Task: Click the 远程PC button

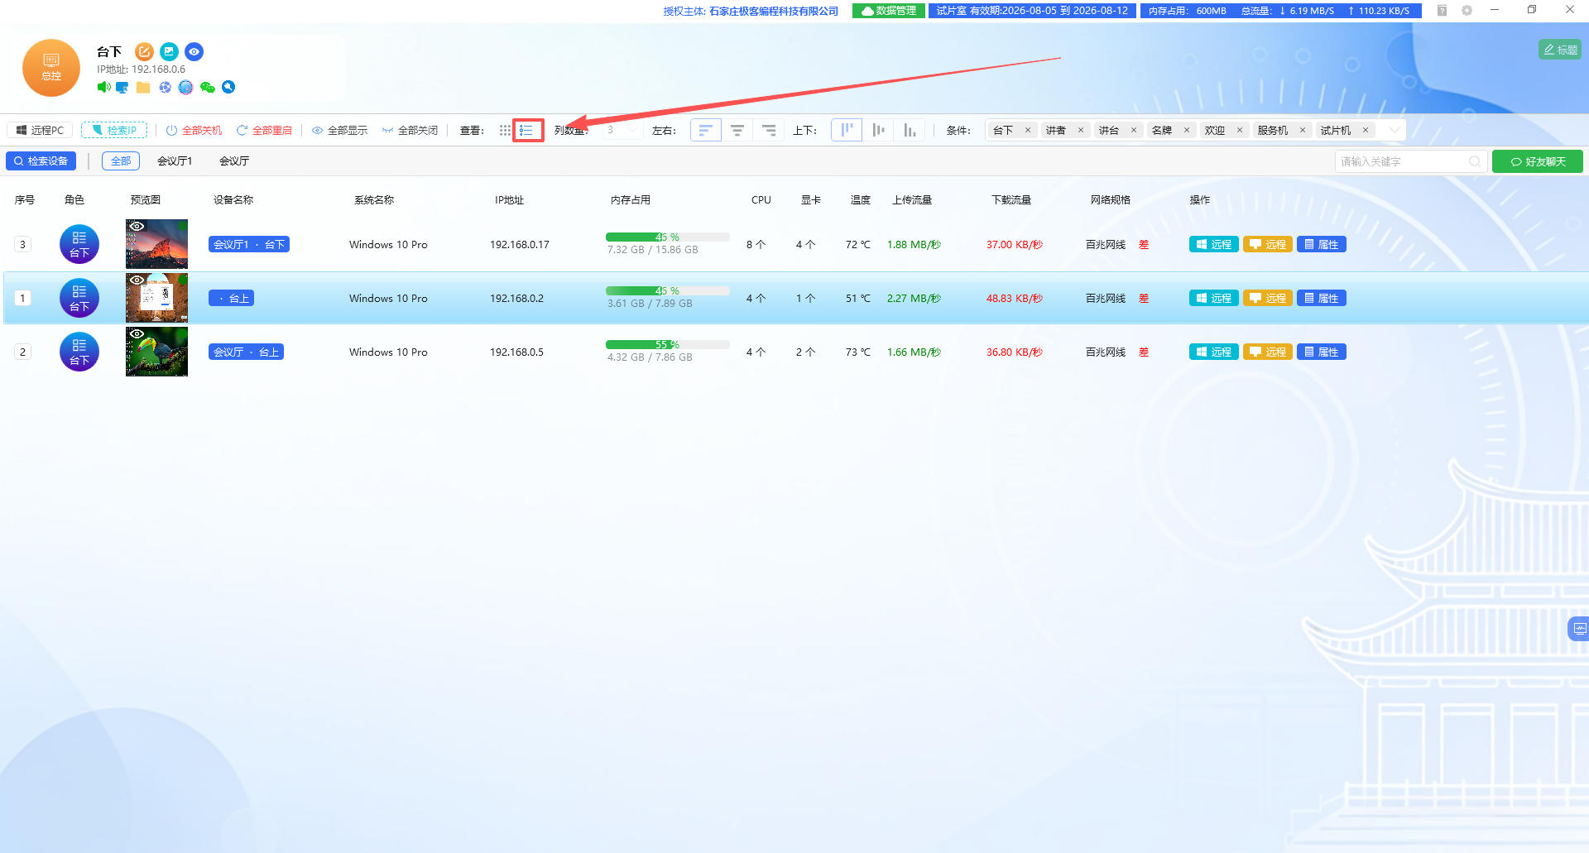Action: 41,130
